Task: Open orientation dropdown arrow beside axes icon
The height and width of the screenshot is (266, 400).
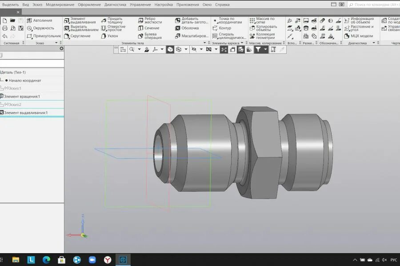Action: (x=162, y=49)
